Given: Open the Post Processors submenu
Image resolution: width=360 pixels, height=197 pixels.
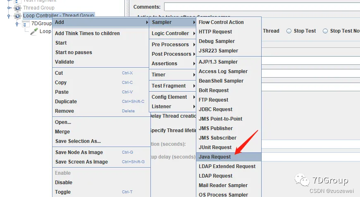Looking at the screenshot, I should [x=173, y=54].
